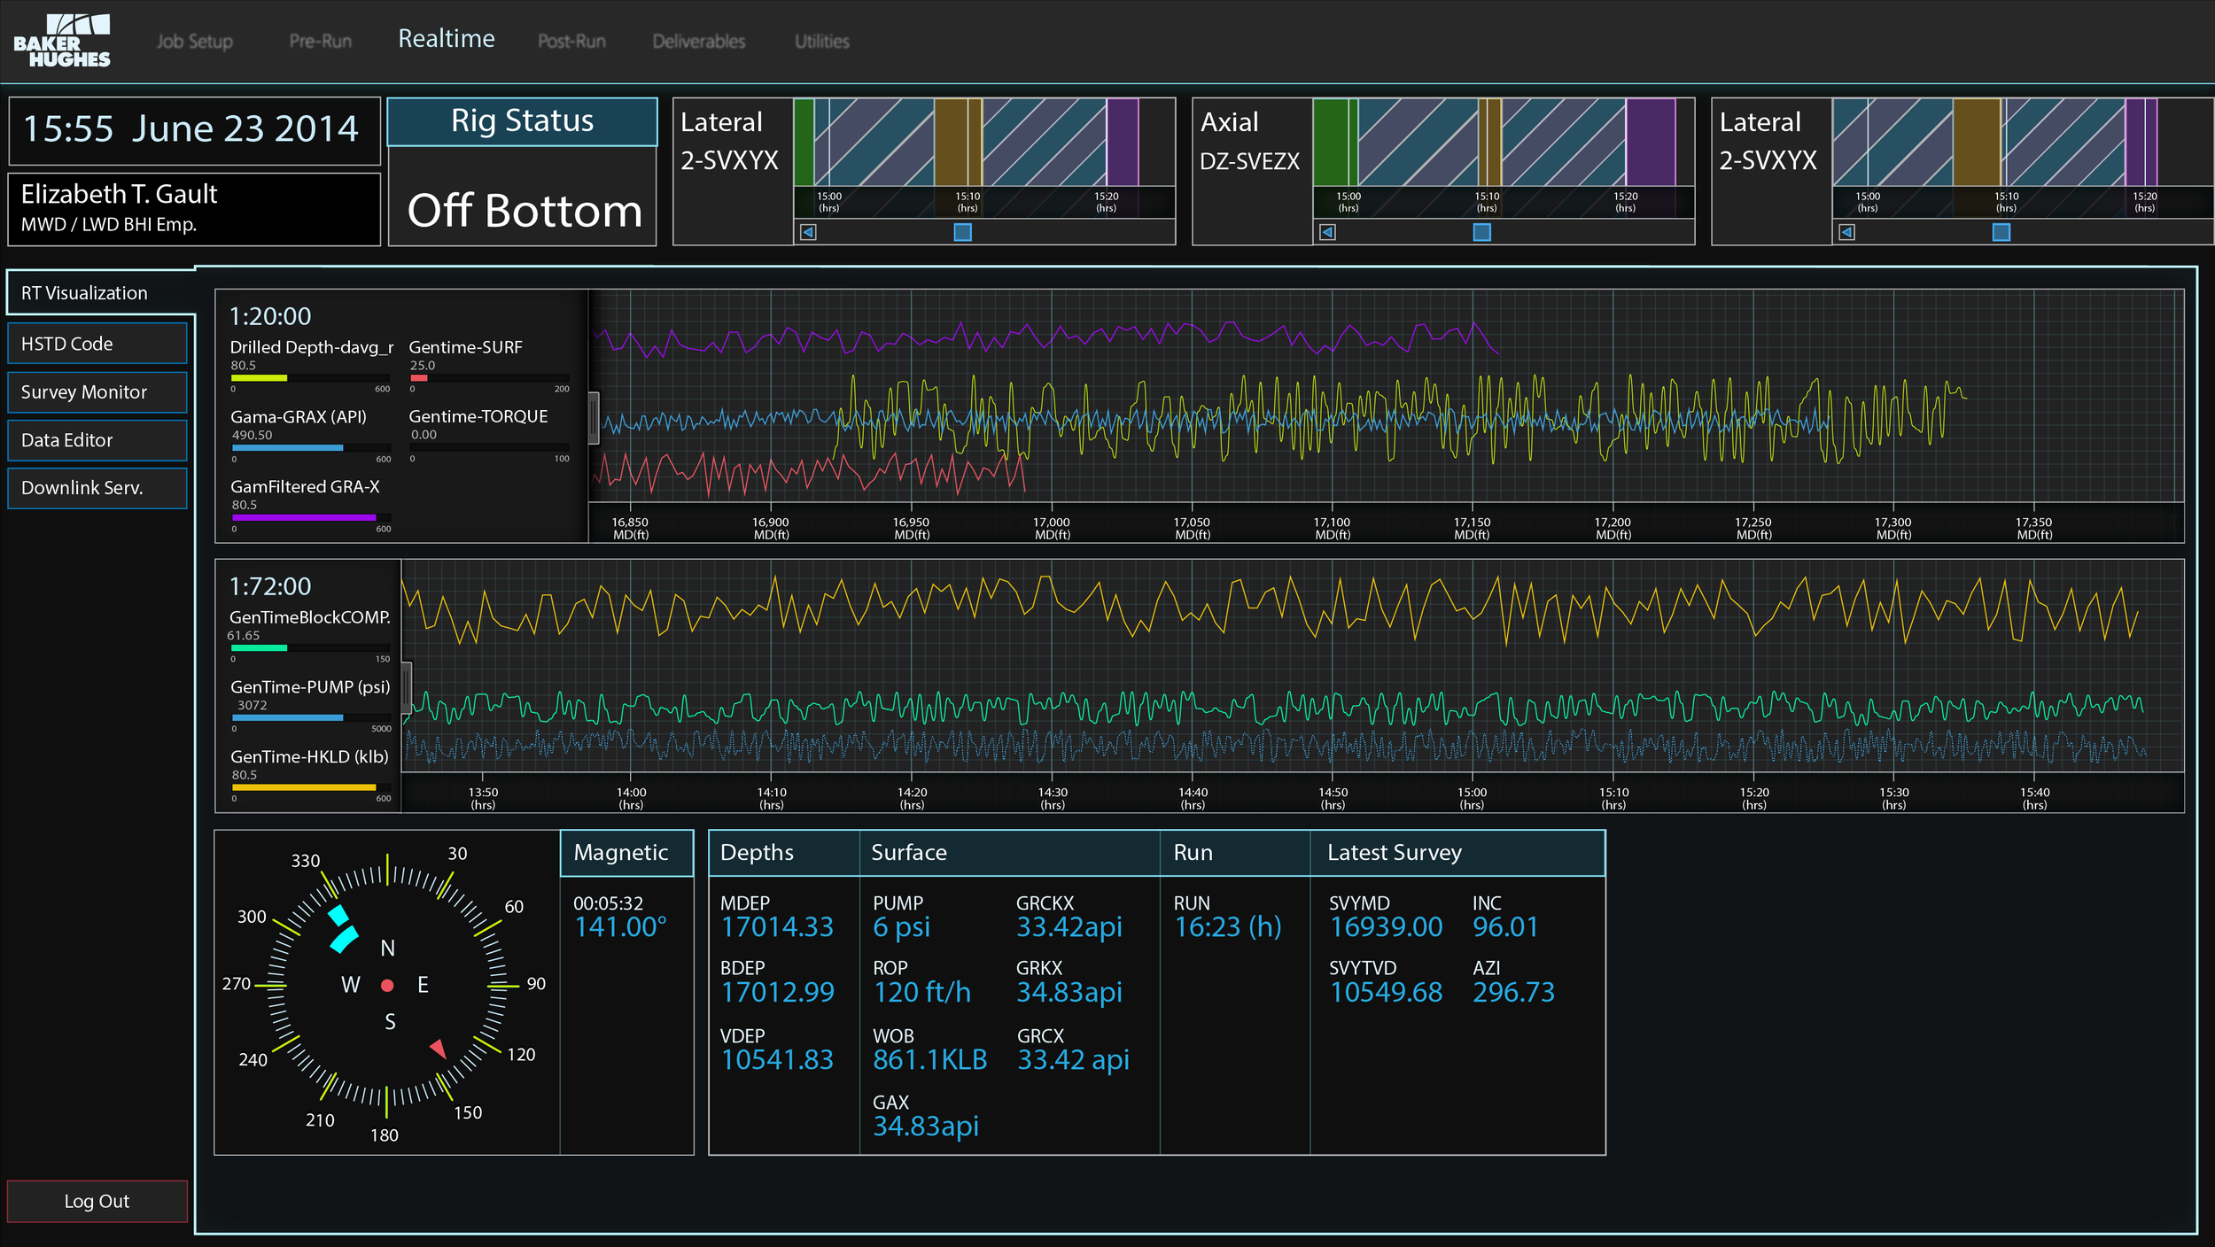The height and width of the screenshot is (1247, 2215).
Task: Open the Survey Monitor panel
Action: click(97, 391)
